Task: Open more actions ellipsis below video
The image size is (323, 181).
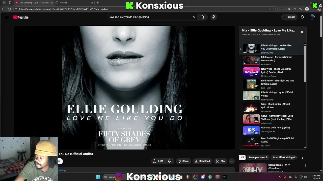Action: pyautogui.click(x=232, y=161)
